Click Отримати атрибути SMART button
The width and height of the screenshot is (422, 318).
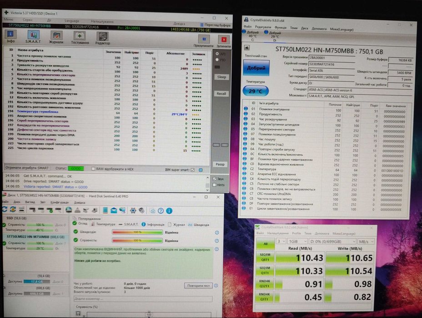pos(27,168)
